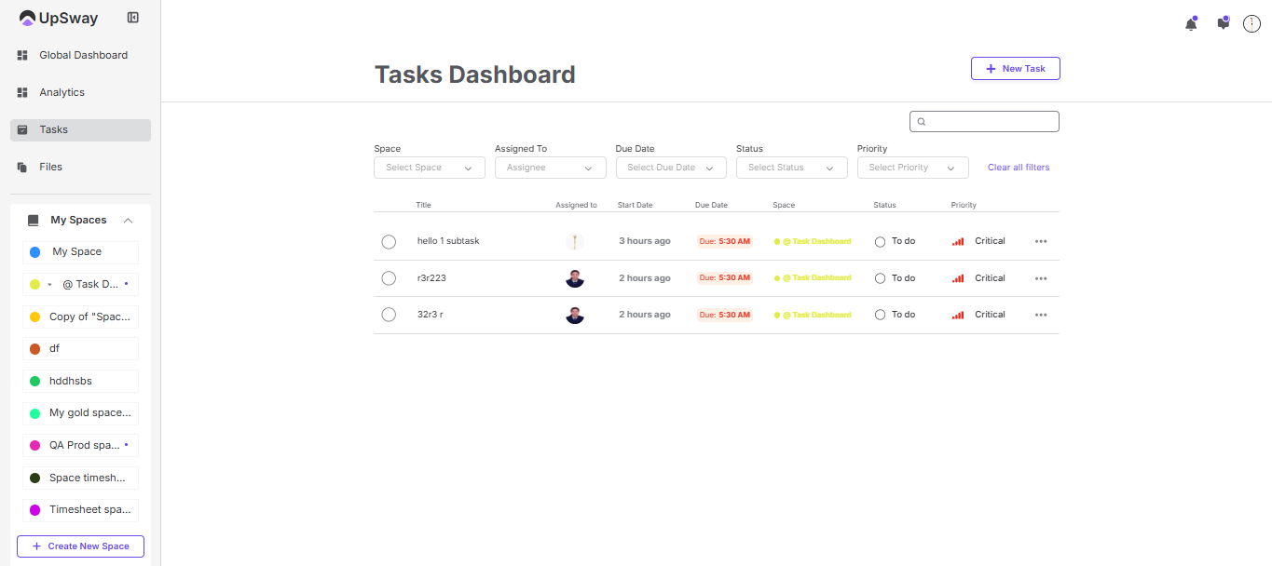Mark 32r3 r task as complete
The image size is (1272, 566).
[x=389, y=315]
